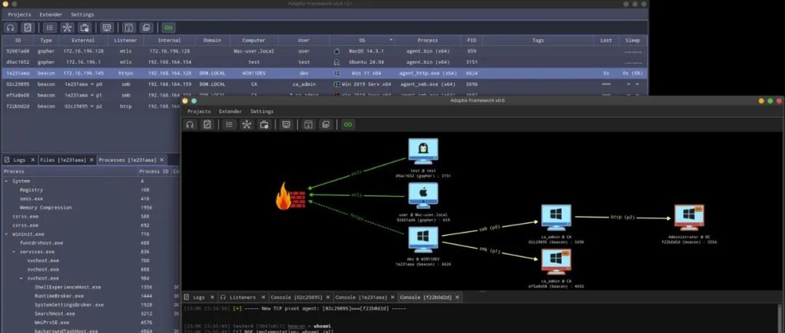Select the Linux agent node test @ test
The image size is (785, 333).
(x=423, y=152)
